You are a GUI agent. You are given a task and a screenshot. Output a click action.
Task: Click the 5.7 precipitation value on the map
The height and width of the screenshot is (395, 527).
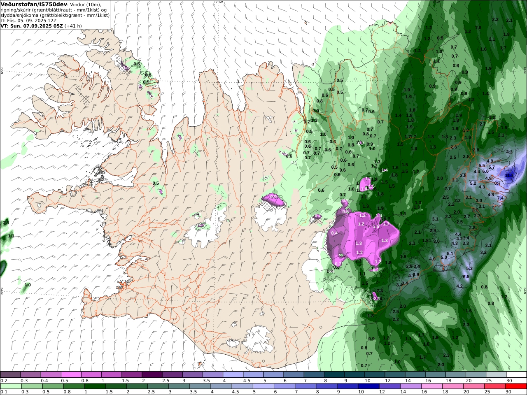(x=491, y=167)
